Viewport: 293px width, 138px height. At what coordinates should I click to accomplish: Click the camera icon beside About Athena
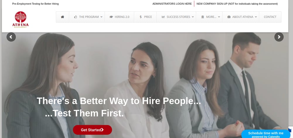point(229,17)
